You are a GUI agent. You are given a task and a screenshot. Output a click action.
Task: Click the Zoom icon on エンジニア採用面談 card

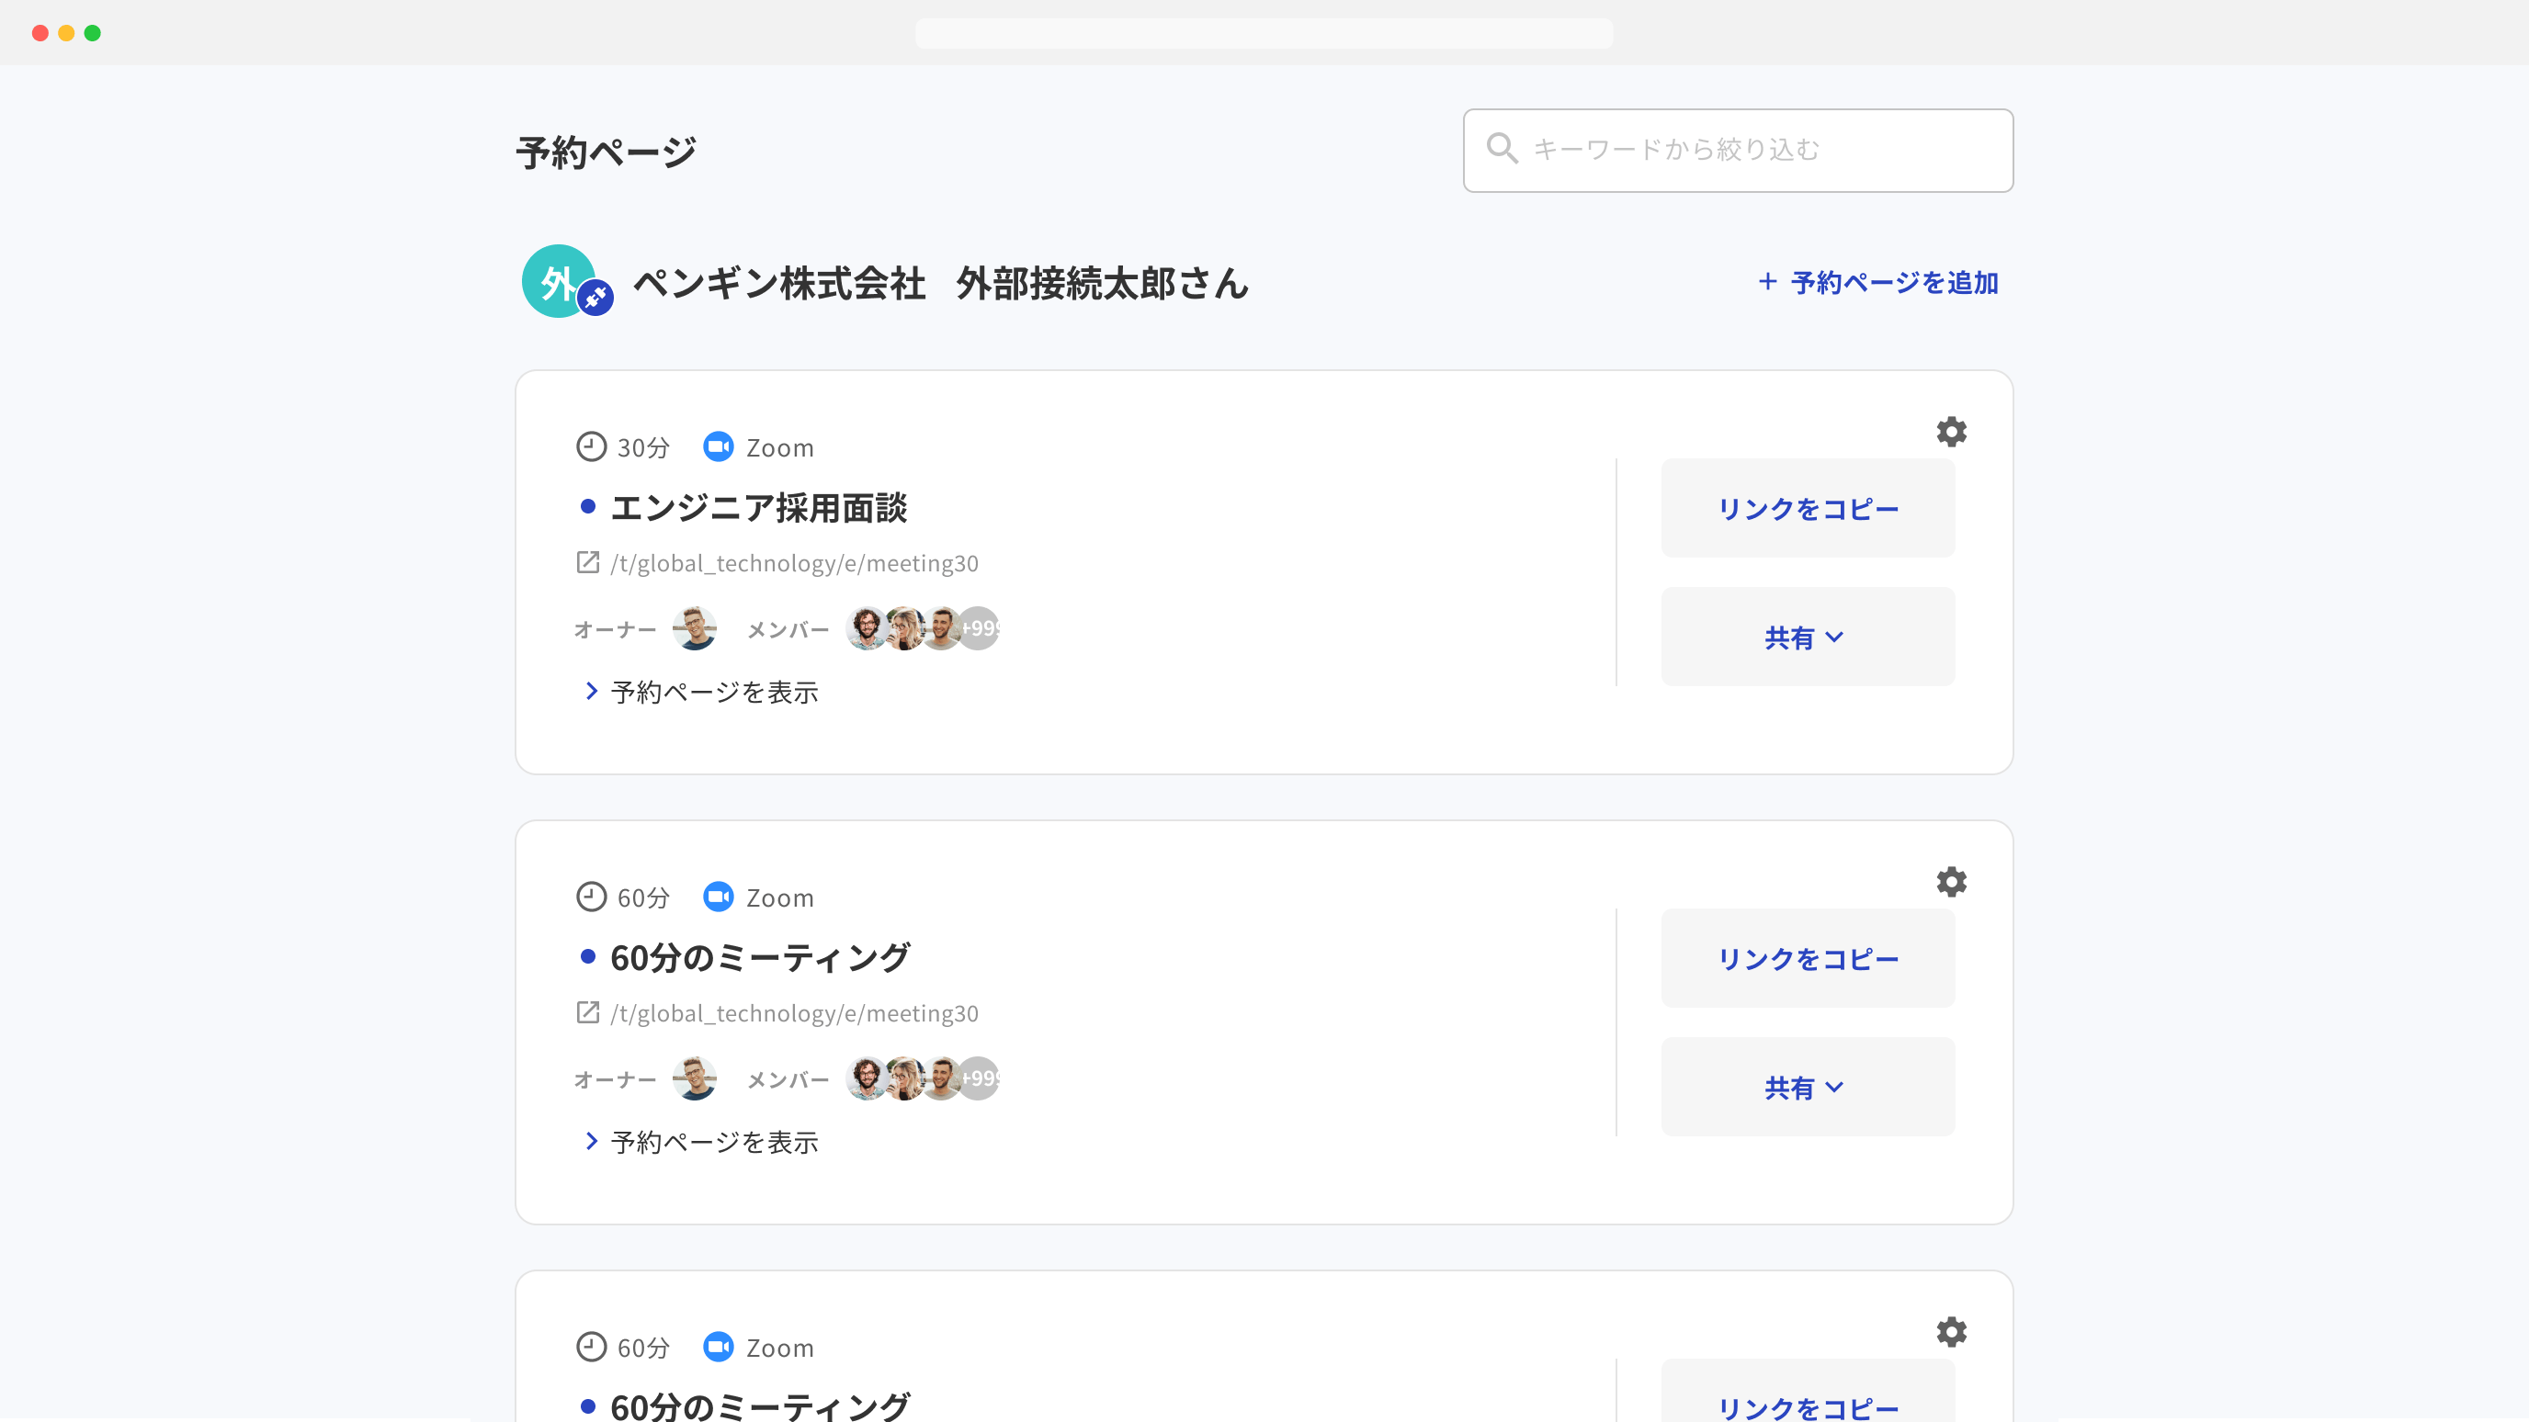720,446
